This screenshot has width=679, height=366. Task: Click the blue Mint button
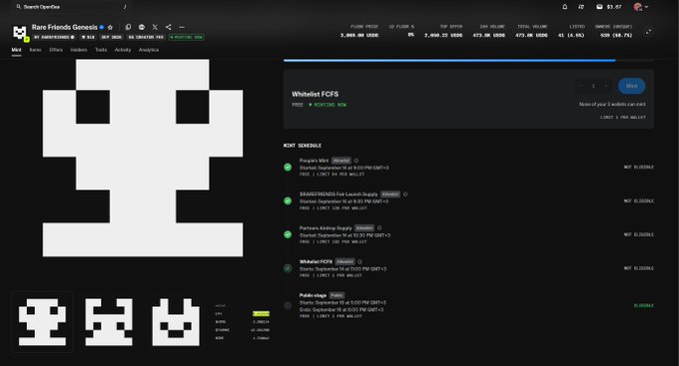631,86
